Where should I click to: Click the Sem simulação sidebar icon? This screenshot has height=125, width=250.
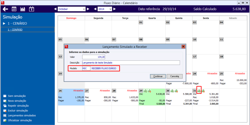(5, 96)
